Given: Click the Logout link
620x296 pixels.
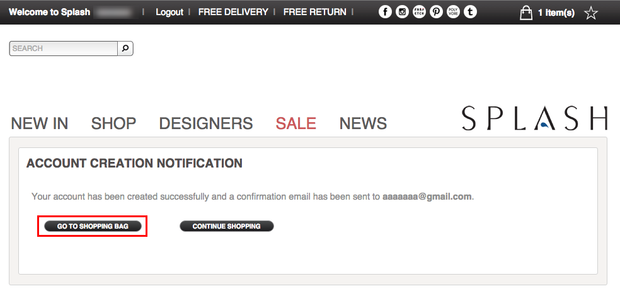Looking at the screenshot, I should point(169,12).
